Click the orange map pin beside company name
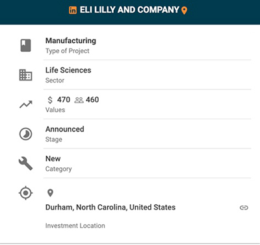The image size is (260, 245). pyautogui.click(x=184, y=10)
